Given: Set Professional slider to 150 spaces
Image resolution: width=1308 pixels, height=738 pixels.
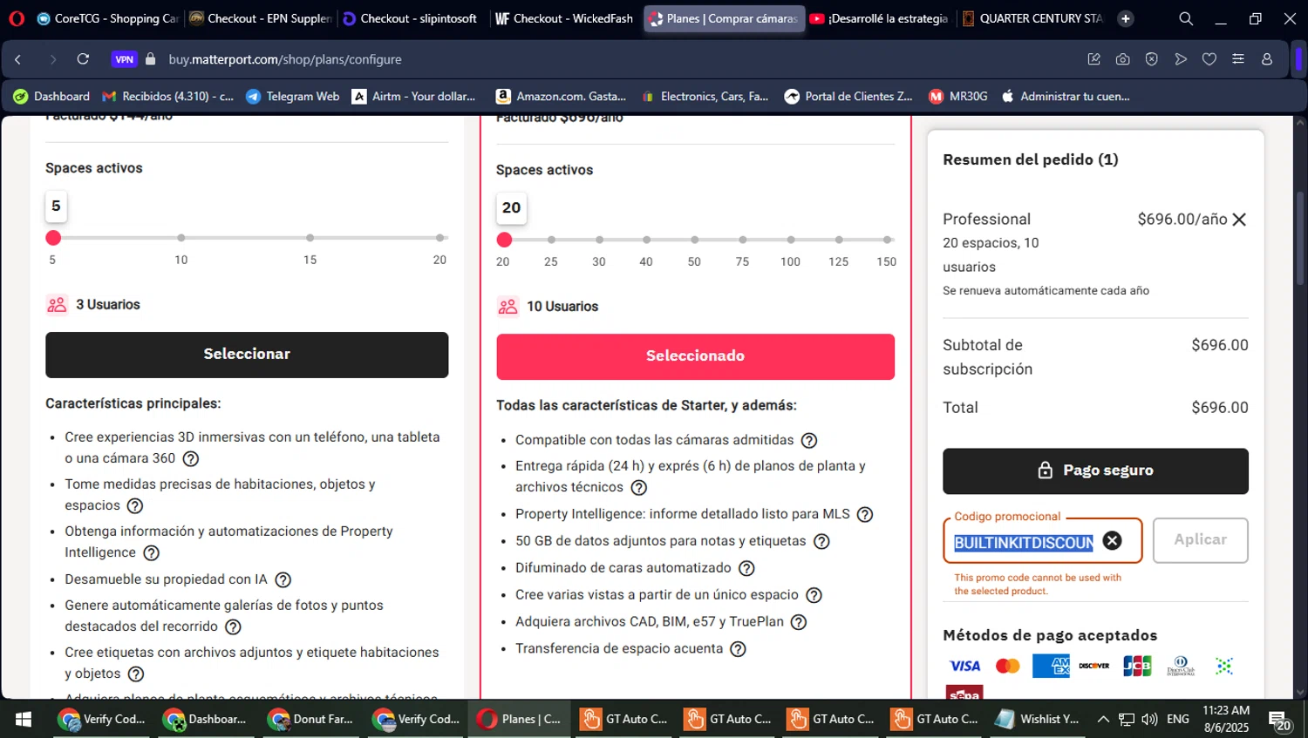Looking at the screenshot, I should 887,240.
